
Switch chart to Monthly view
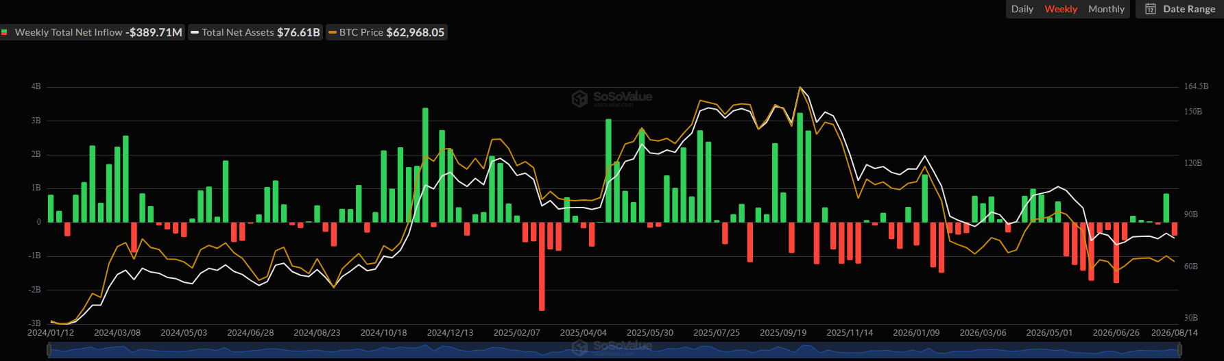coord(1106,9)
